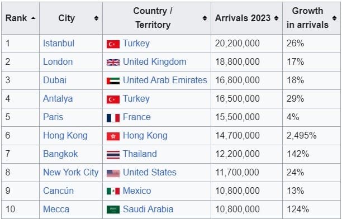342x219 pixels.
Task: Click the France flag icon
Action: click(x=113, y=118)
